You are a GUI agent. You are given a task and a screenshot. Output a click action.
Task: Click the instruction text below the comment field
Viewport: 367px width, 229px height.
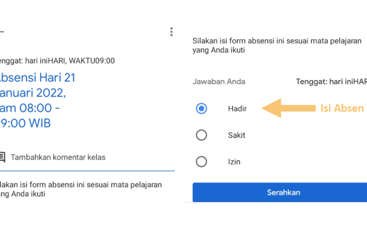pos(81,189)
